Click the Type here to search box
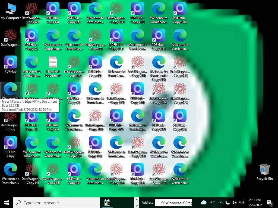Screen dimensions: 278x208 tap(56, 203)
